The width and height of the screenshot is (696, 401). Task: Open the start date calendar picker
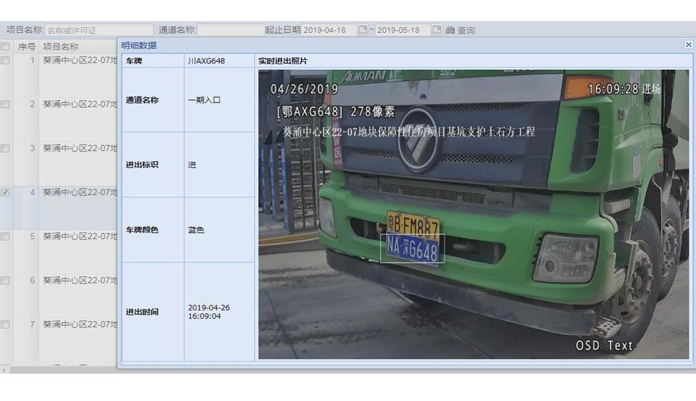coord(363,30)
